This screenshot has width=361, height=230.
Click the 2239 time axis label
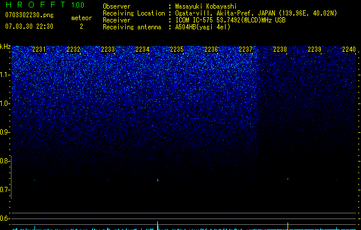315,49
